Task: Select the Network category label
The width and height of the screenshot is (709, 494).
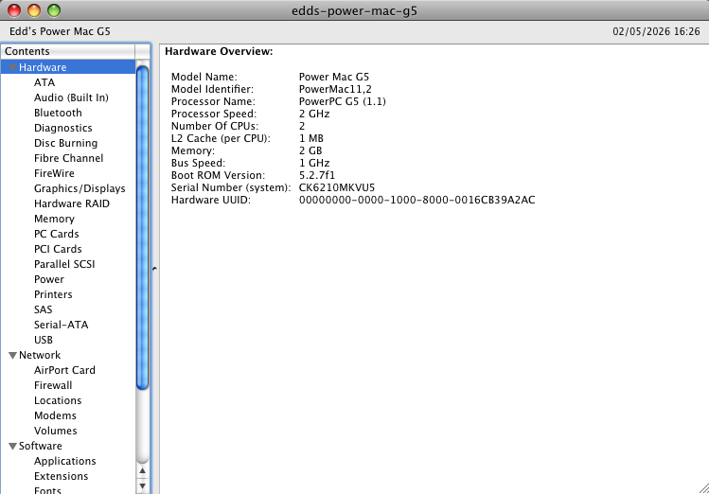Action: coord(40,355)
